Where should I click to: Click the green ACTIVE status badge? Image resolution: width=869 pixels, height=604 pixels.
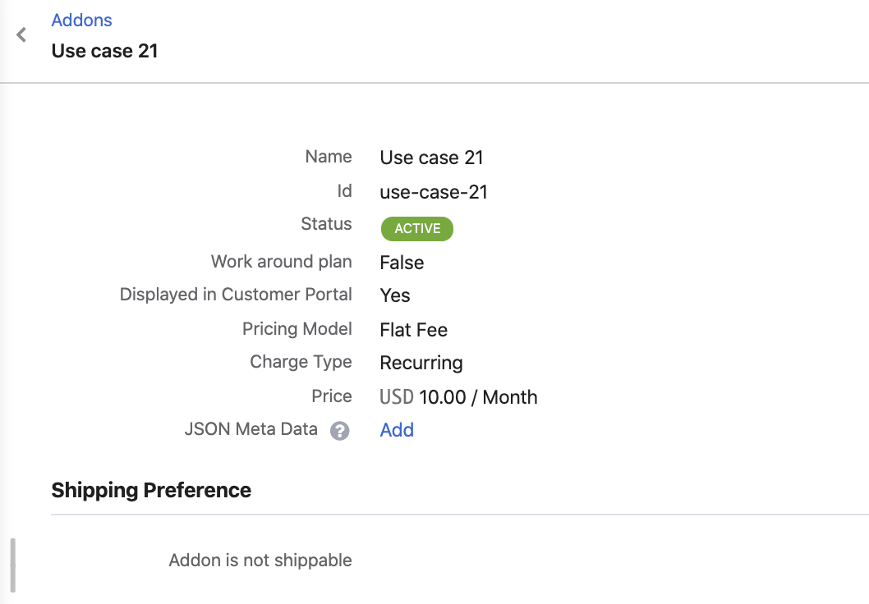[416, 228]
